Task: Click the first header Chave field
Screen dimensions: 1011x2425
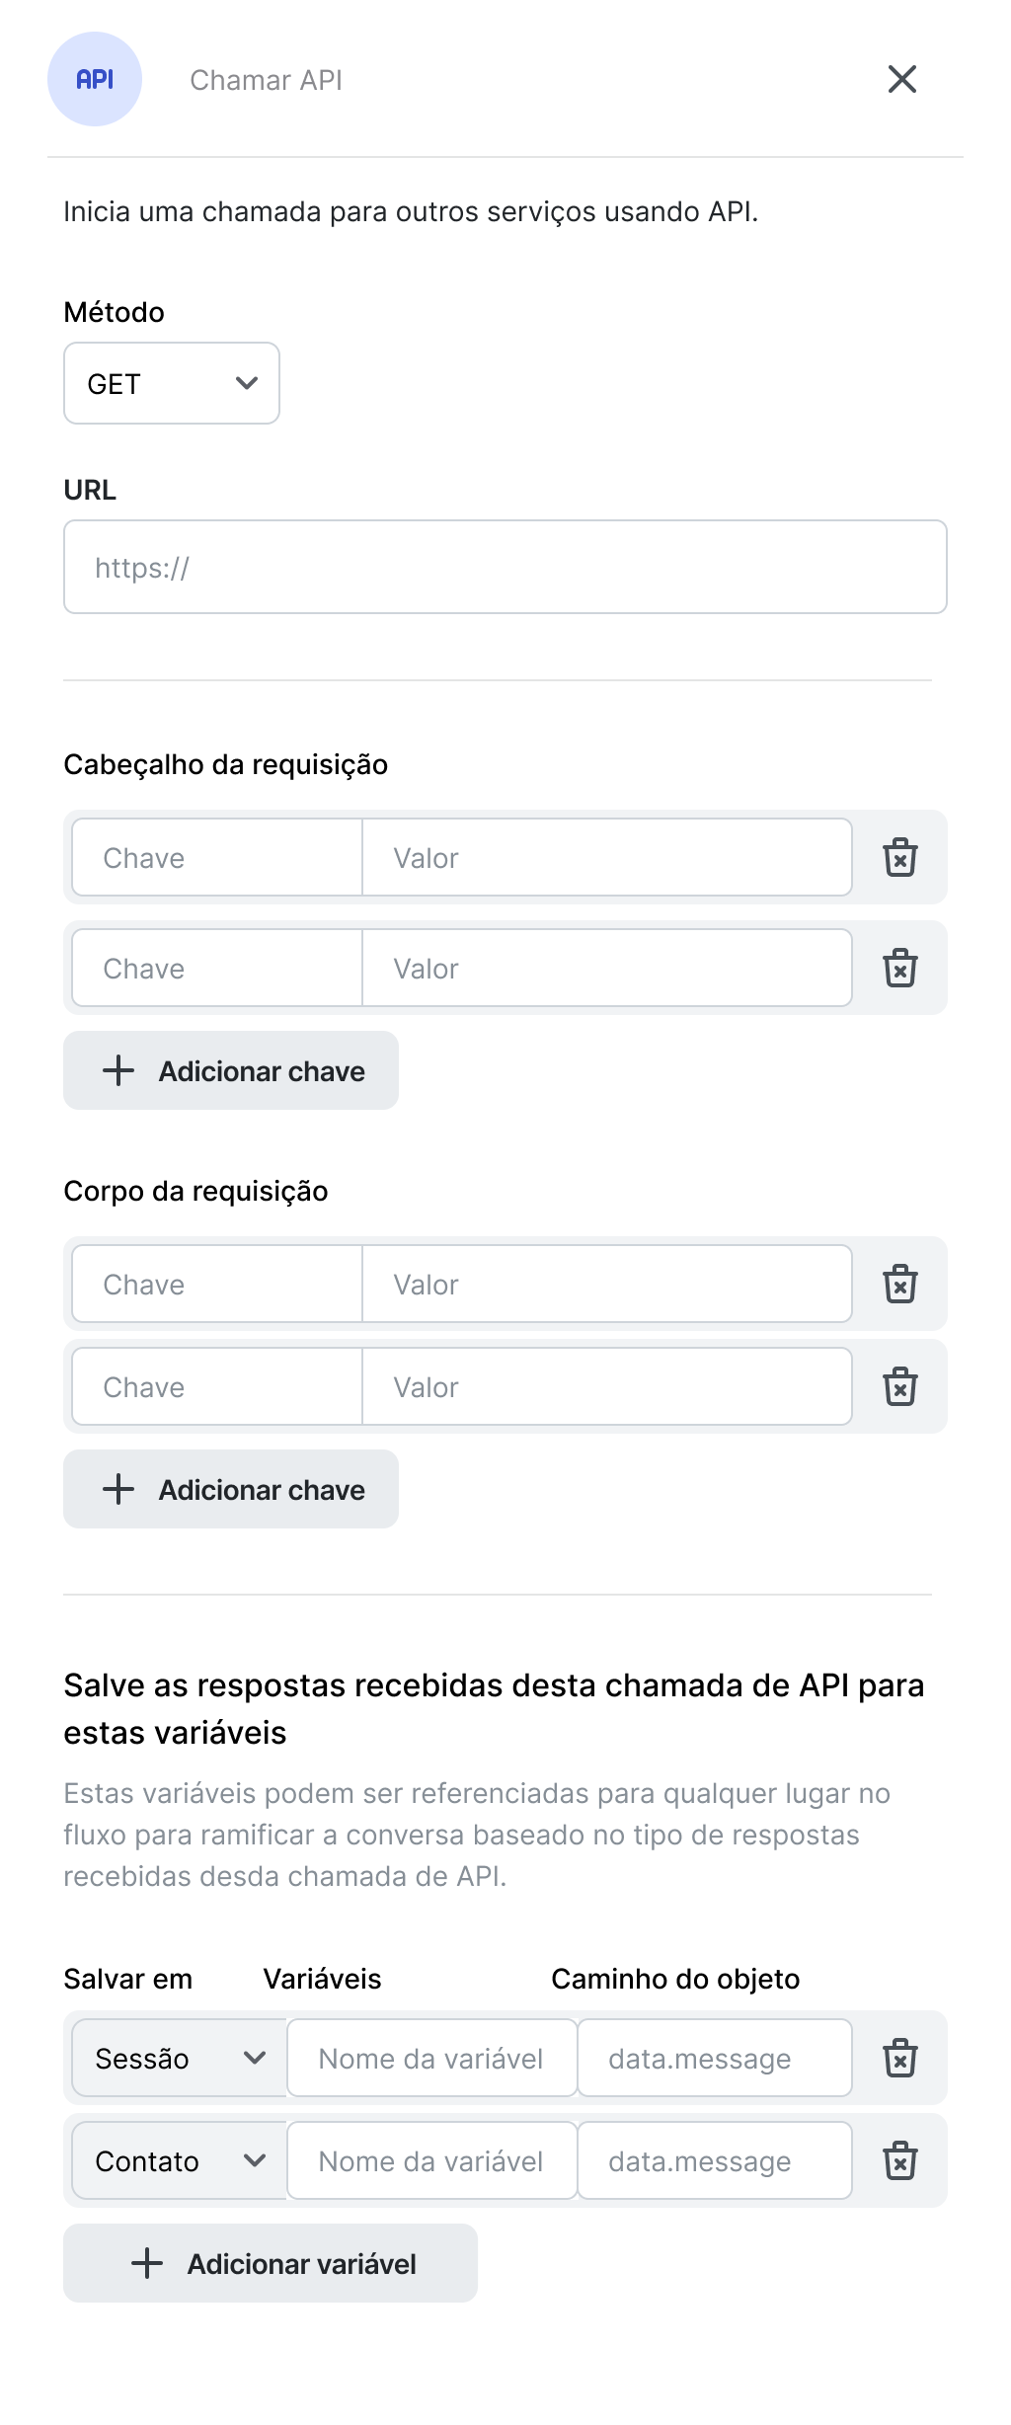Action: pyautogui.click(x=217, y=857)
